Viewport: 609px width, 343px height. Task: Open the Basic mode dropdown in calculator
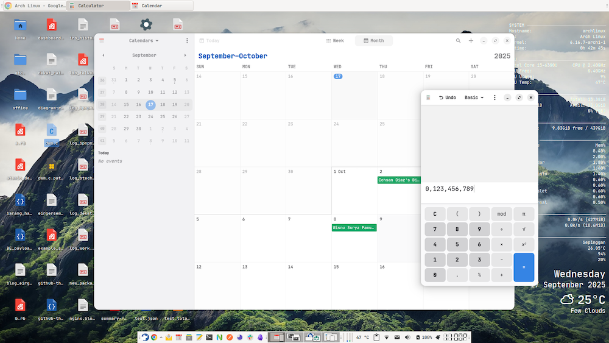pos(474,97)
